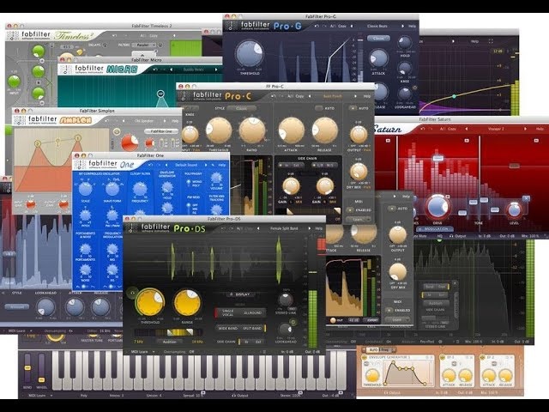Click the undo arrow in Pro-C header
The image size is (549, 412).
point(273,96)
